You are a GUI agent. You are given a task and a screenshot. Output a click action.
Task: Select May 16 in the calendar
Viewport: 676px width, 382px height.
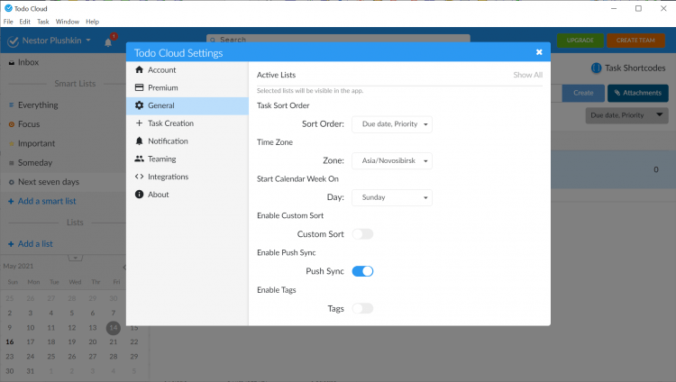click(x=10, y=341)
